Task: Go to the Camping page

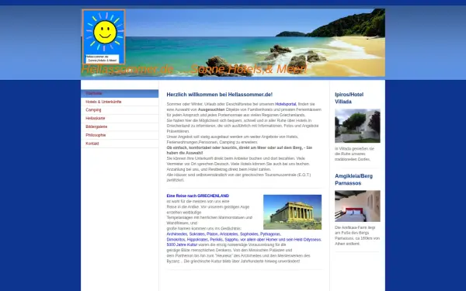Action: tap(120, 110)
